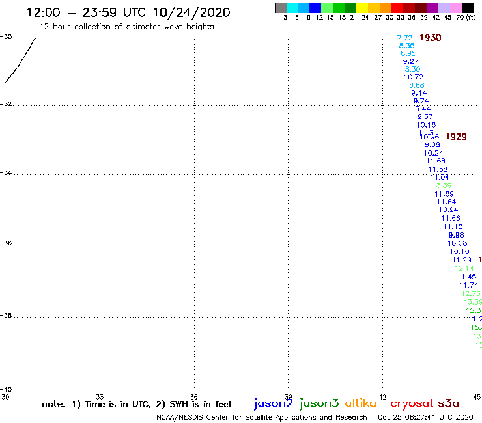Click the 9.98 wave height value
The image size is (482, 423).
point(457,235)
